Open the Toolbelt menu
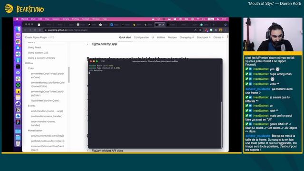Image resolution: width=304 pixels, height=171 pixels. pyautogui.click(x=85, y=19)
